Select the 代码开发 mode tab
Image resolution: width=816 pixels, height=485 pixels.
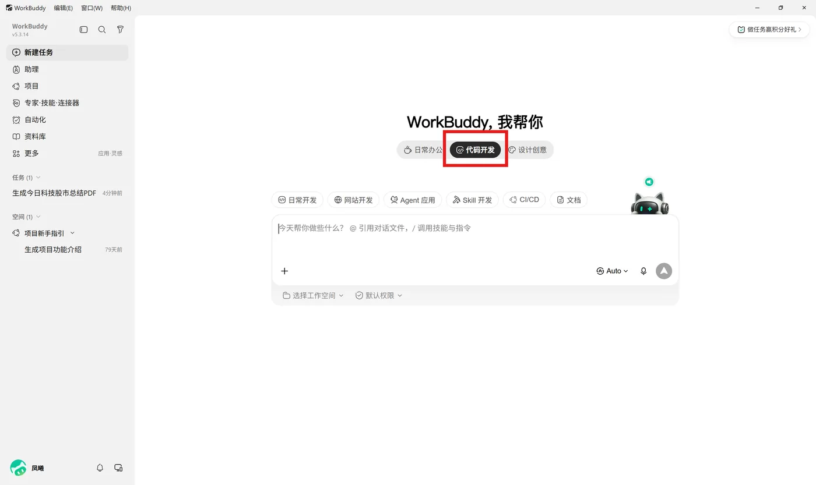tap(475, 150)
